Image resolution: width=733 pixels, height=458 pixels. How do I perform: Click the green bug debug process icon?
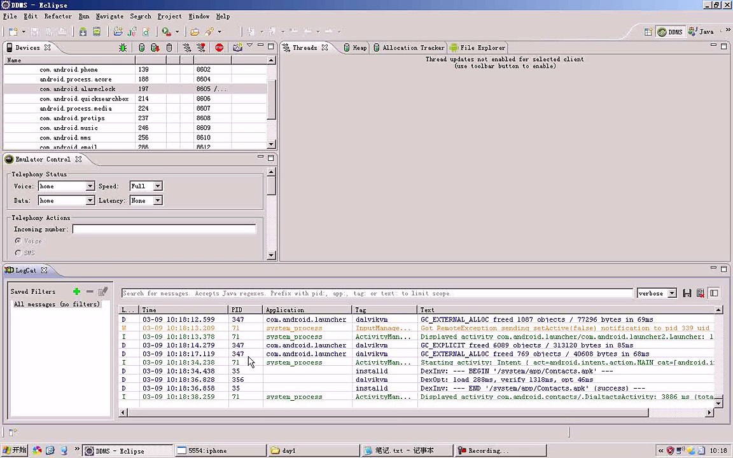pyautogui.click(x=123, y=48)
